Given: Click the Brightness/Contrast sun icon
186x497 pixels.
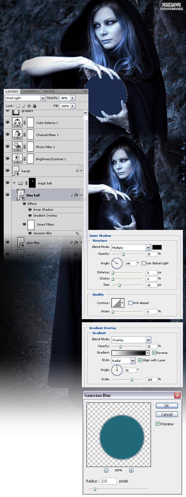Looking at the screenshot, I should coord(17,159).
